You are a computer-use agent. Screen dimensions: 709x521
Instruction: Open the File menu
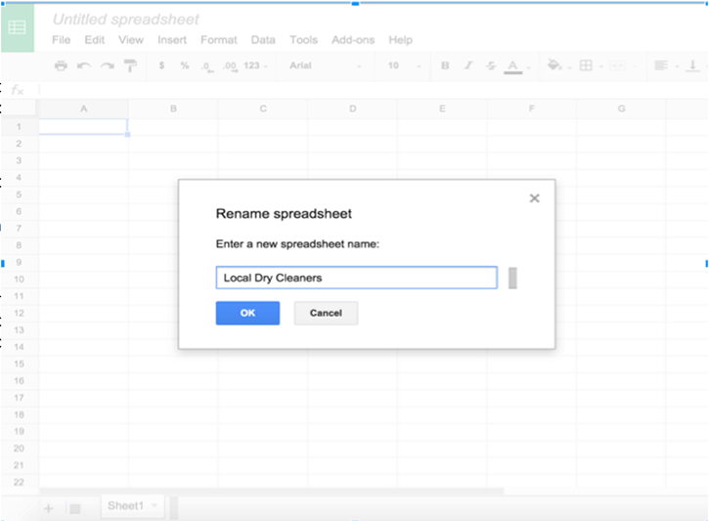click(x=61, y=40)
